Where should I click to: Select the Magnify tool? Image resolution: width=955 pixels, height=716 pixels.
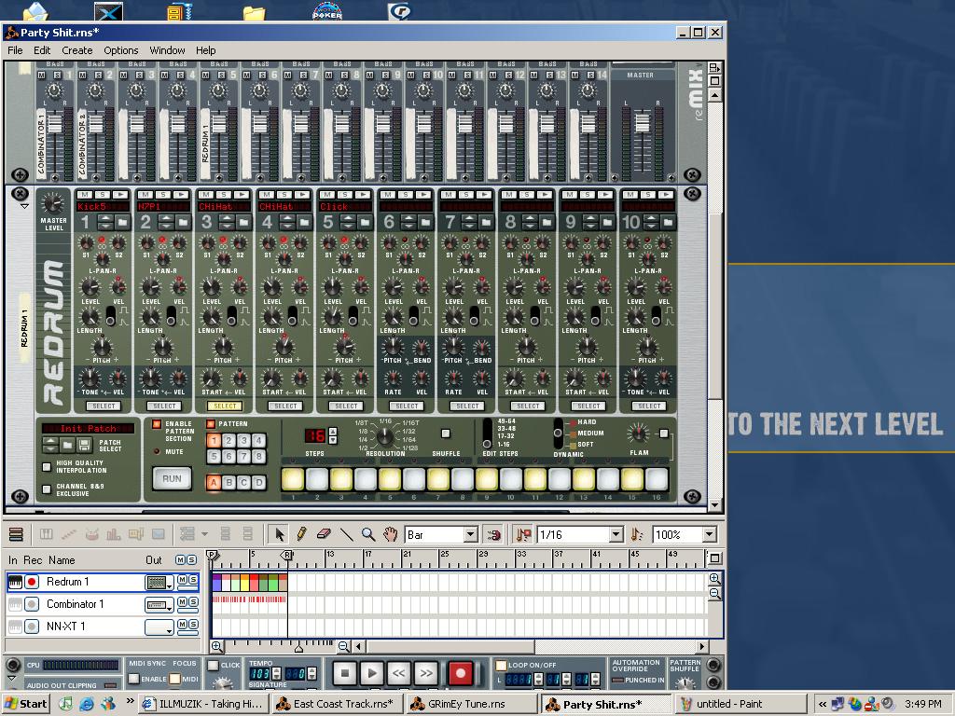367,534
